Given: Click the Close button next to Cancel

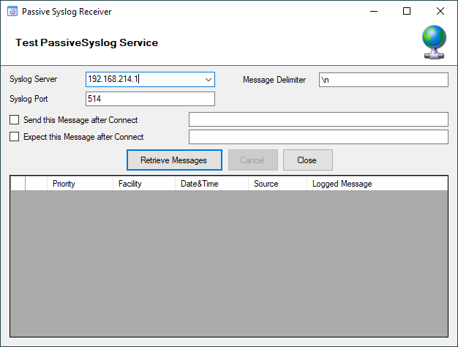Looking at the screenshot, I should click(x=308, y=160).
